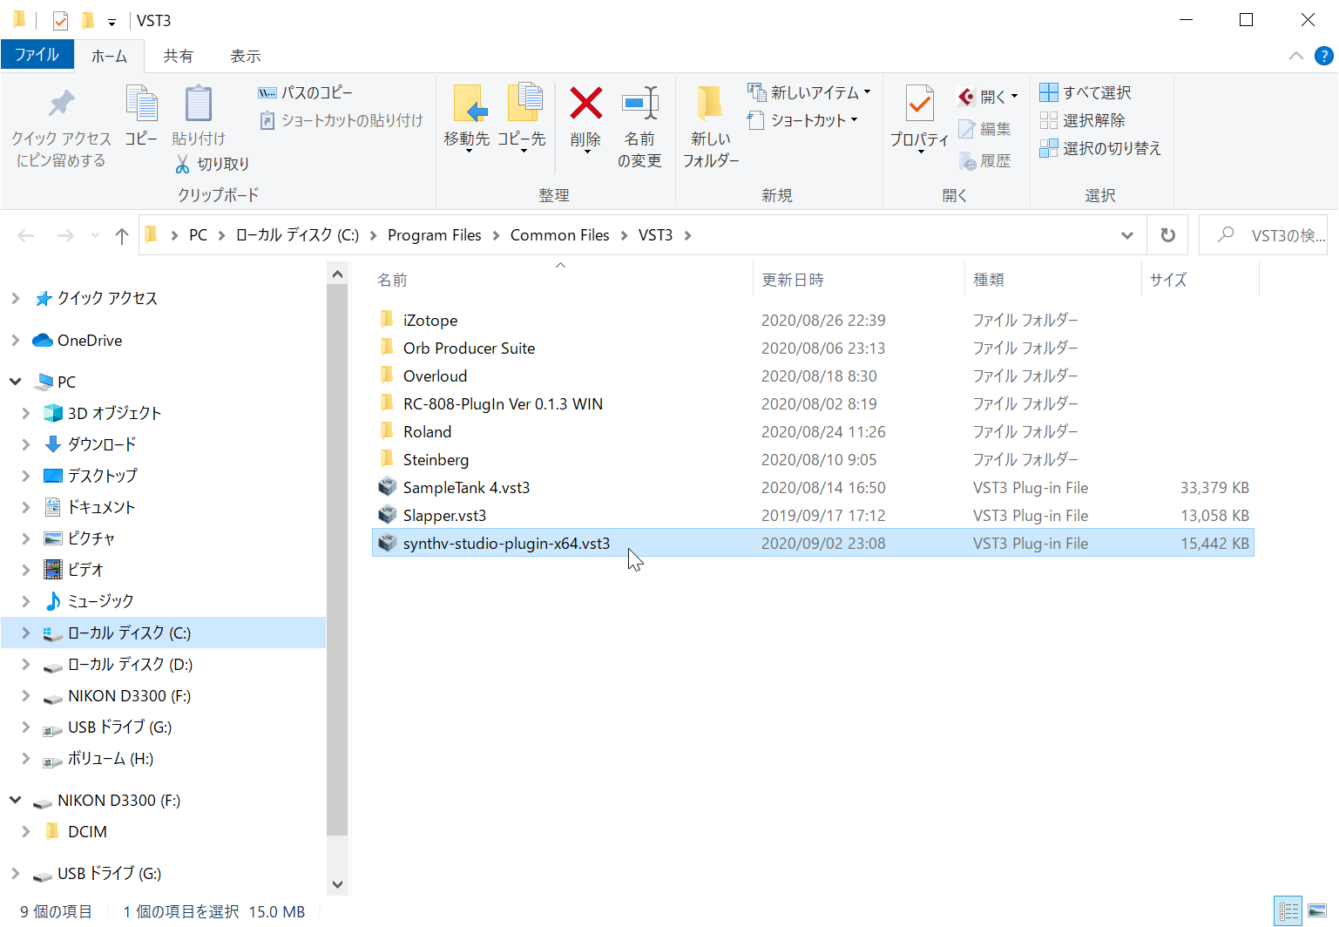Click Program Files in the address breadcrumb

tap(435, 235)
